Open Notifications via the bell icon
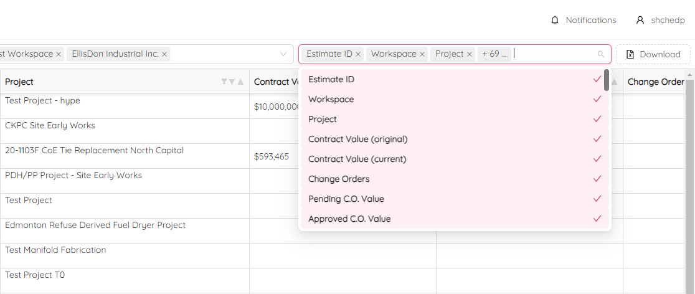Viewport: 695px width, 294px height. [554, 21]
